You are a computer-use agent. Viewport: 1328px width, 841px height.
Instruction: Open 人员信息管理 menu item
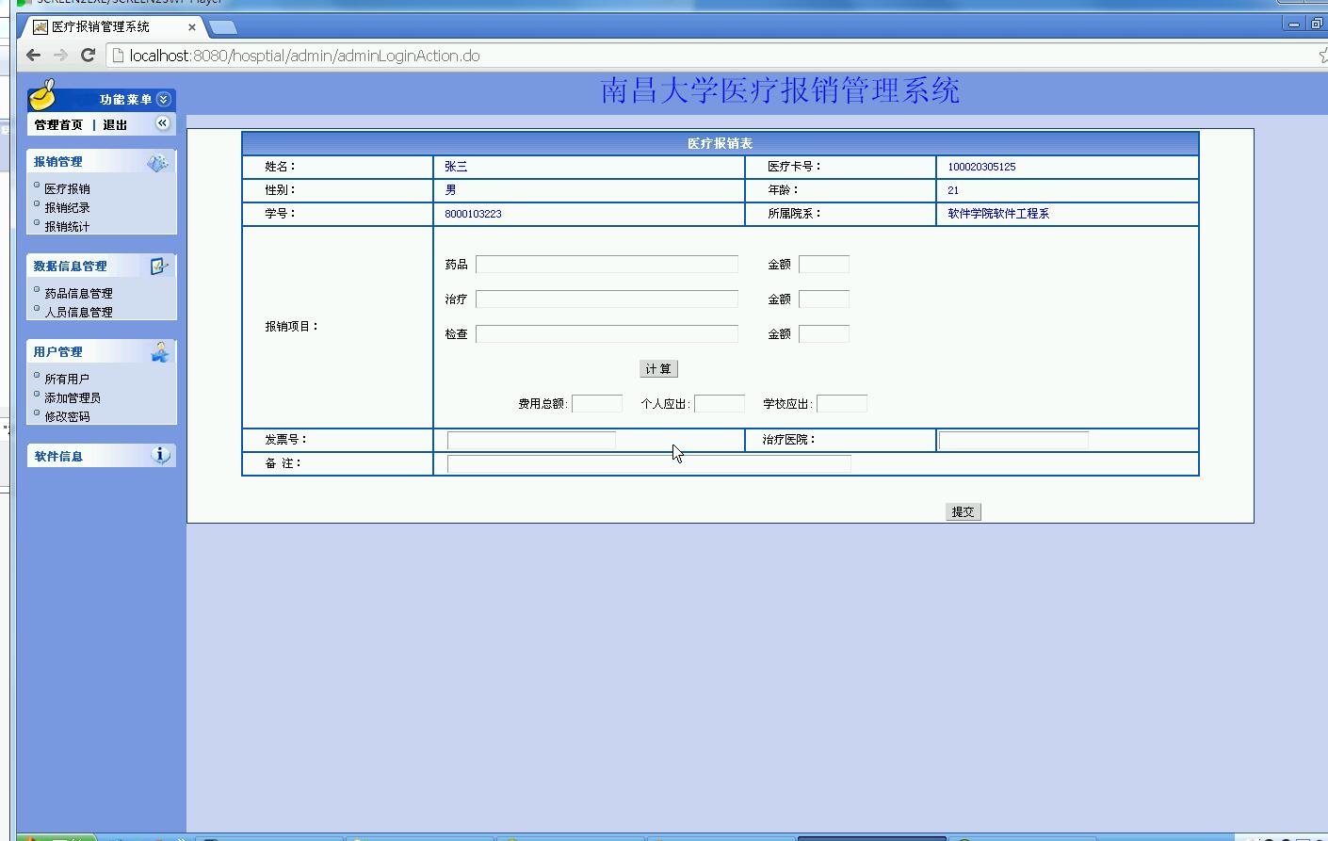(x=78, y=313)
